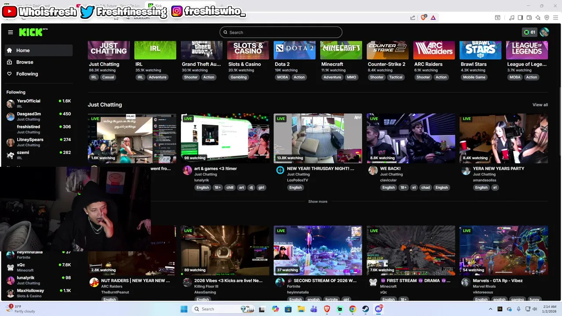Click the MMO tag under Minecraft
Viewport: 562px width, 316px height.
point(352,77)
